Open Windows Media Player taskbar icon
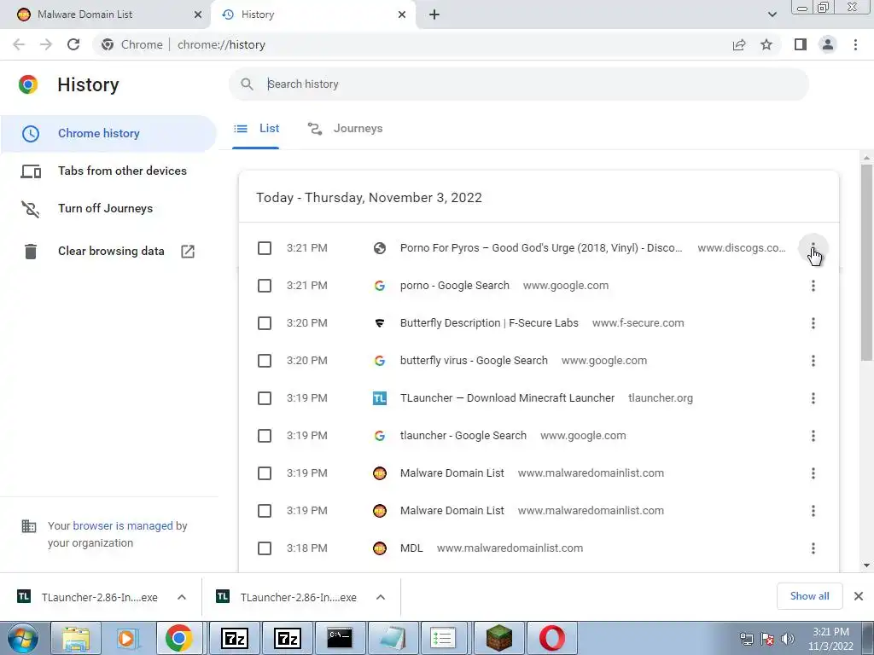 [128, 638]
